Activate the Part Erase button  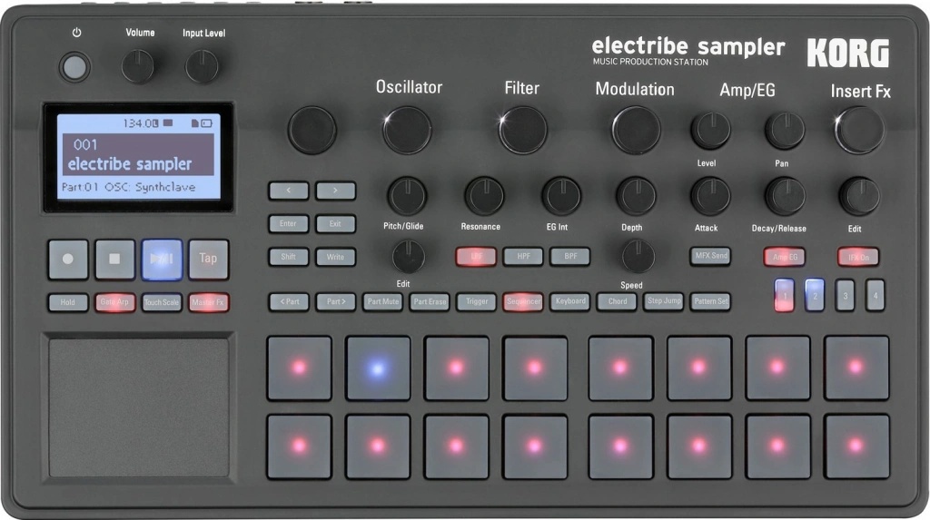430,302
